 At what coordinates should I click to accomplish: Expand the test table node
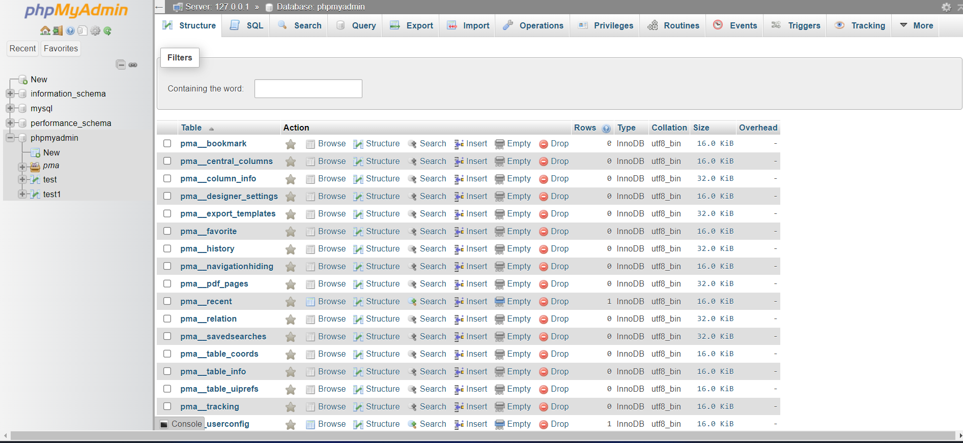point(22,179)
